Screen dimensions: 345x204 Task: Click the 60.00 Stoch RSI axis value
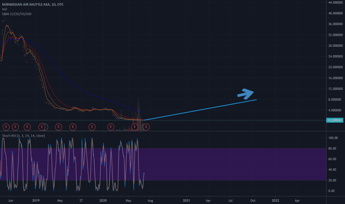point(332,159)
